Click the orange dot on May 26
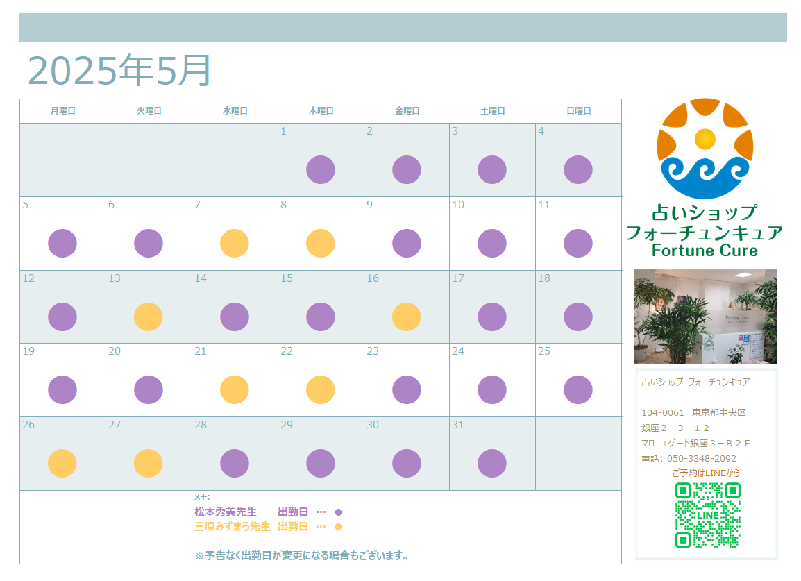The image size is (801, 581). pyautogui.click(x=62, y=464)
